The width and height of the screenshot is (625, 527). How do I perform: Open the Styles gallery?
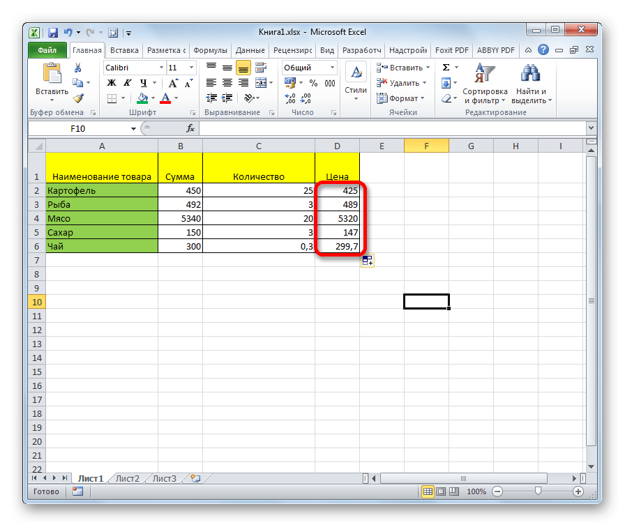tap(356, 82)
